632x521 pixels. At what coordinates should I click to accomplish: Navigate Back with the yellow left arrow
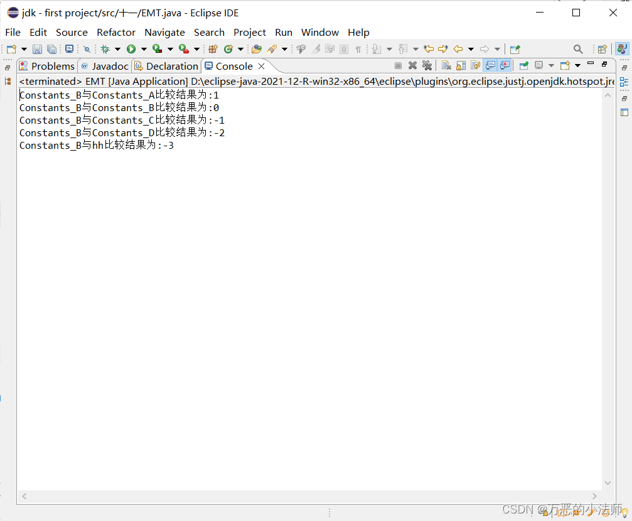click(x=458, y=49)
